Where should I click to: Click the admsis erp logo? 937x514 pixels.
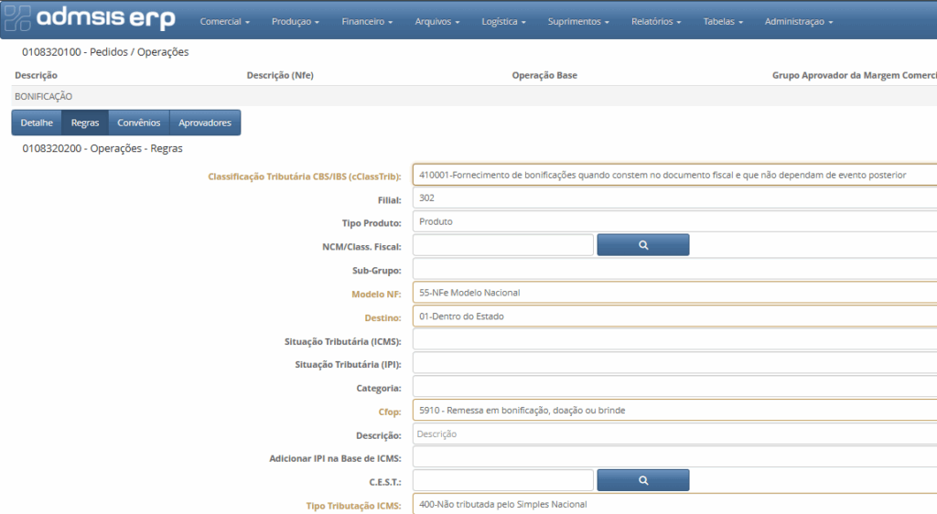pyautogui.click(x=90, y=19)
